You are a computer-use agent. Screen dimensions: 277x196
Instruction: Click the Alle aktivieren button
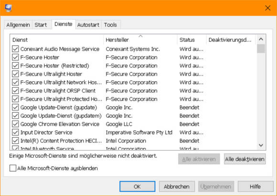199,159
